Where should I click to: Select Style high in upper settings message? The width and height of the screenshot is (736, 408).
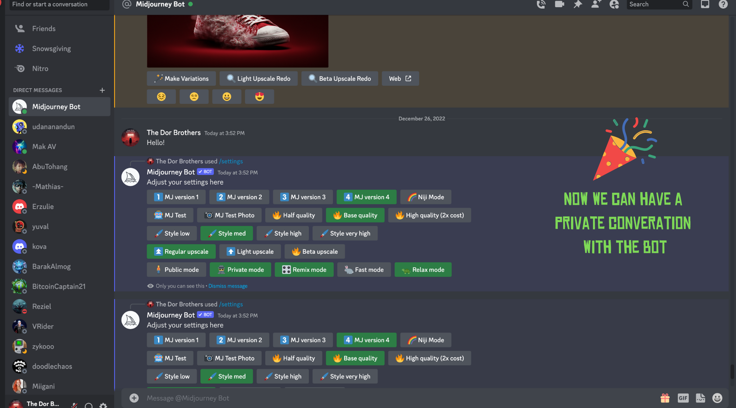(x=282, y=233)
